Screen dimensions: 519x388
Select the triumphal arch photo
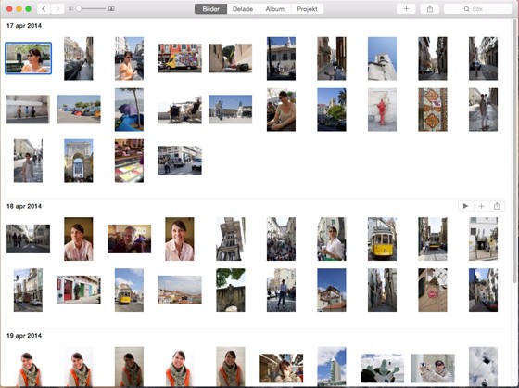(x=79, y=161)
